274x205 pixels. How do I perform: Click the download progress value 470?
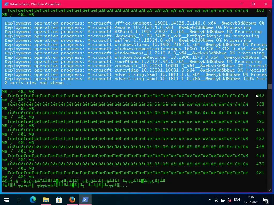coord(260,164)
